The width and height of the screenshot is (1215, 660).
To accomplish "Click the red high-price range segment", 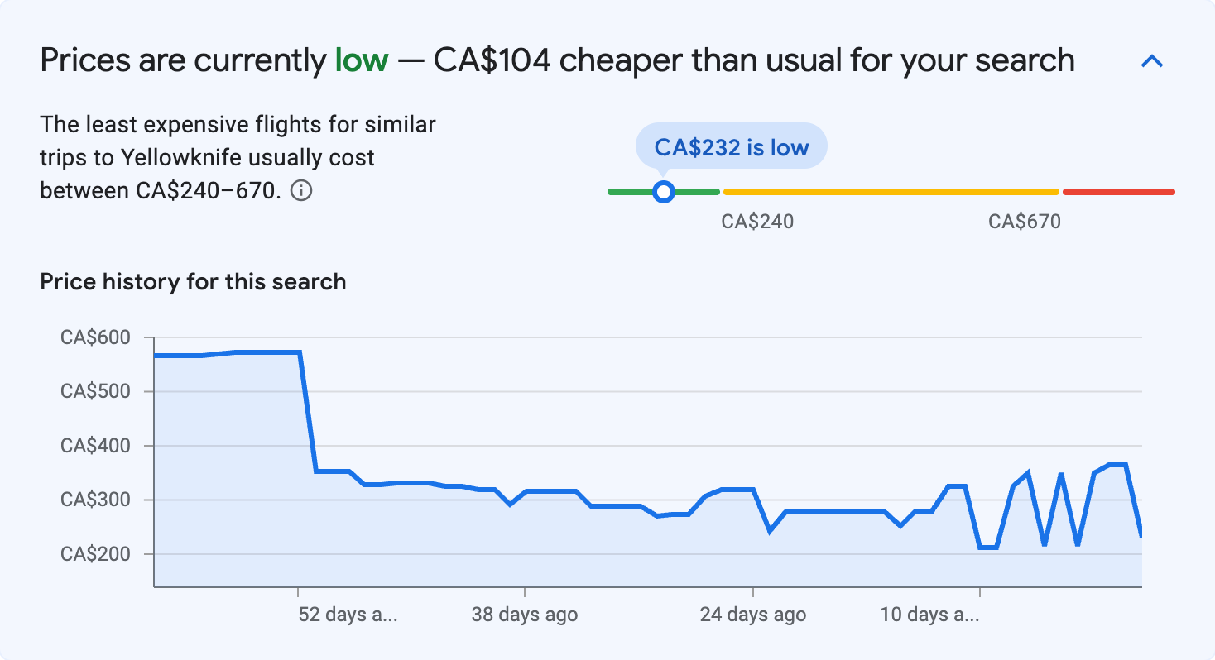I will click(1118, 192).
